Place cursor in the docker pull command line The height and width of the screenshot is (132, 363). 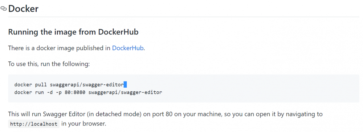(69, 85)
